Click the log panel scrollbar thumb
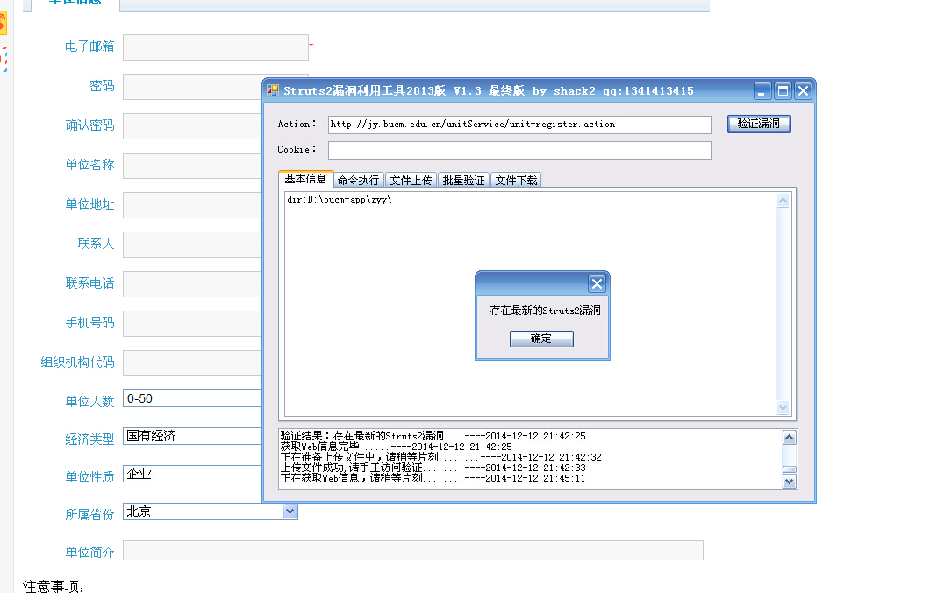Viewport: 930px width, 593px height. click(x=789, y=469)
